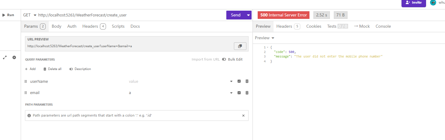
Task: Click the copy URL preview icon
Action: click(240, 46)
